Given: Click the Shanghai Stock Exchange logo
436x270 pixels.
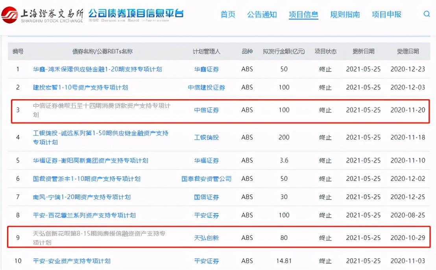Looking at the screenshot, I should (x=42, y=15).
